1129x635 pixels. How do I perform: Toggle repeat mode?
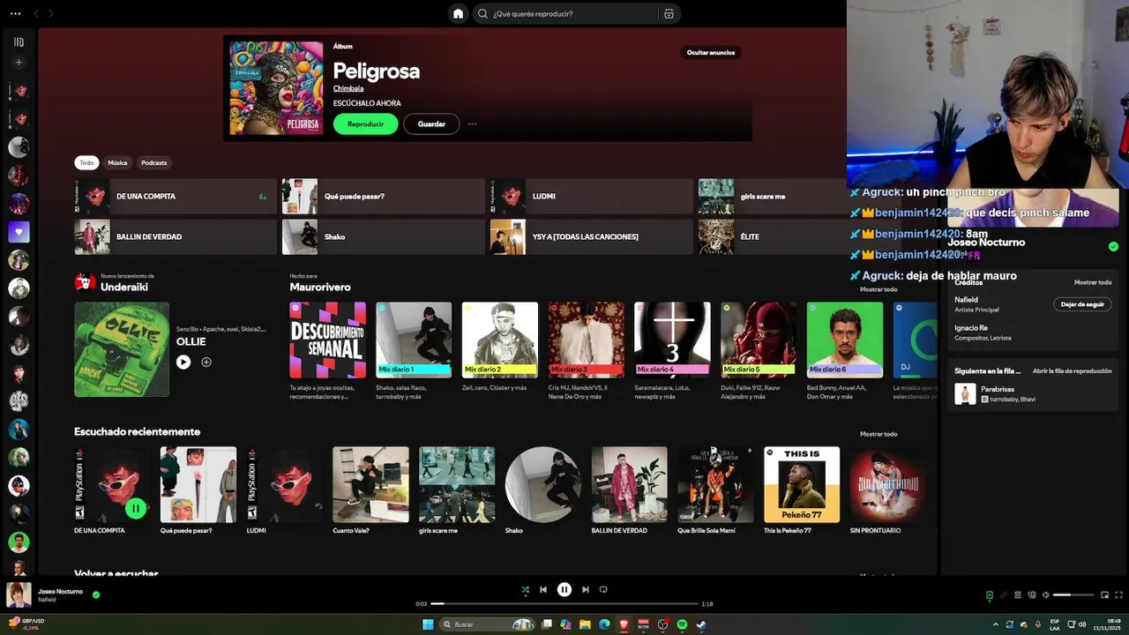click(x=603, y=590)
